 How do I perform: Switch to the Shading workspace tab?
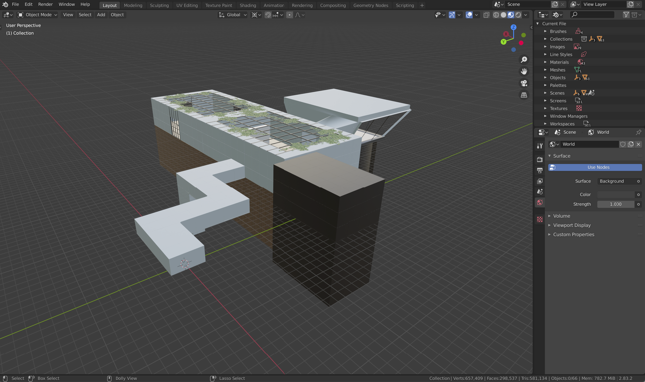coord(248,5)
